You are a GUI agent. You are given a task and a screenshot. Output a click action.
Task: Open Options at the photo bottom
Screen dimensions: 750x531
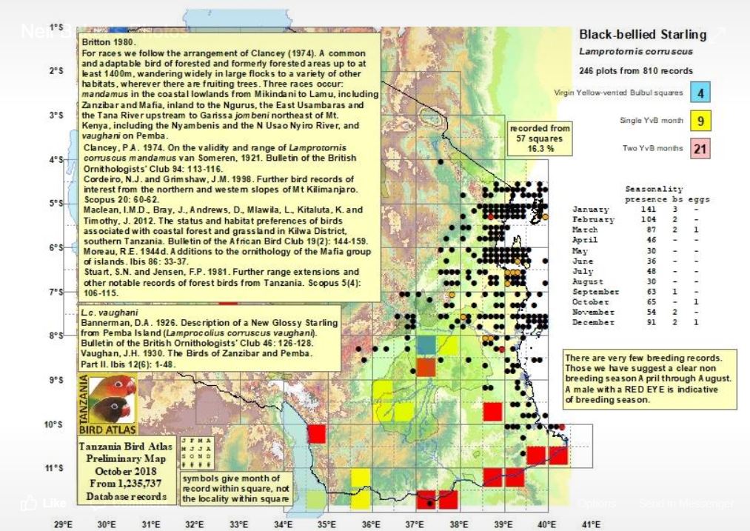[x=596, y=504]
